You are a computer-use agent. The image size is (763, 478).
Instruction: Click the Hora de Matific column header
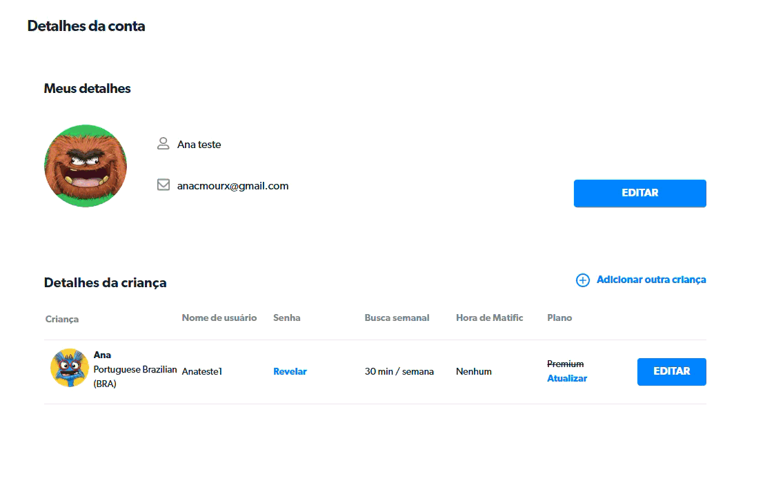489,318
